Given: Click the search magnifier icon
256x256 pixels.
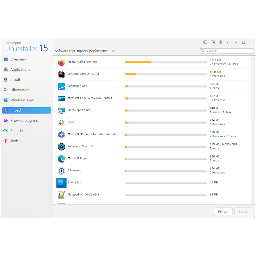Looking at the screenshot, I should (x=202, y=51).
